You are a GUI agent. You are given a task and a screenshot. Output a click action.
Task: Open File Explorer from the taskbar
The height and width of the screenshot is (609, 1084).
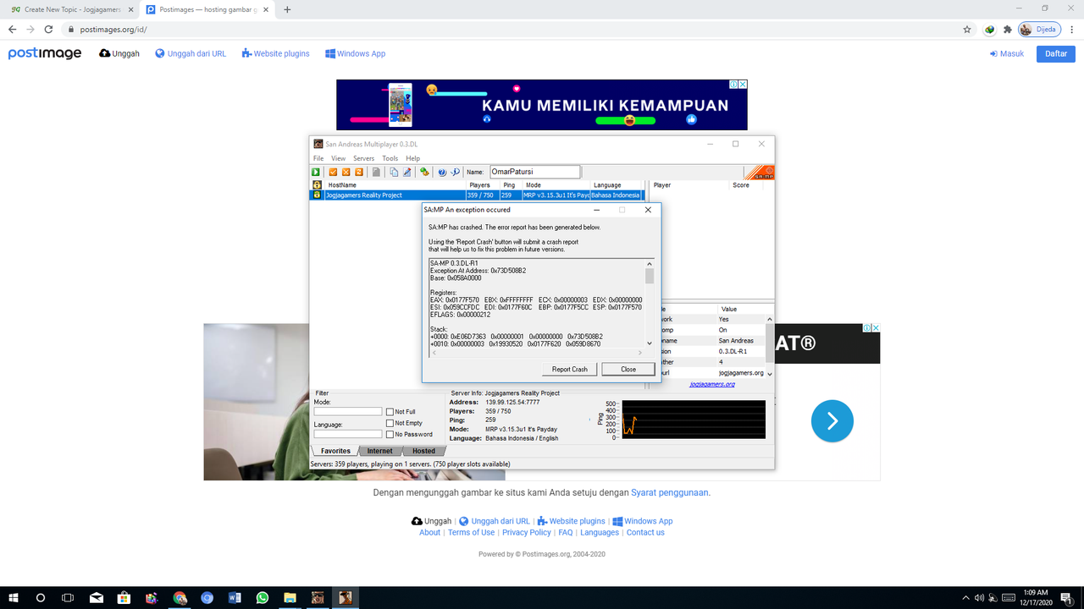pos(290,597)
